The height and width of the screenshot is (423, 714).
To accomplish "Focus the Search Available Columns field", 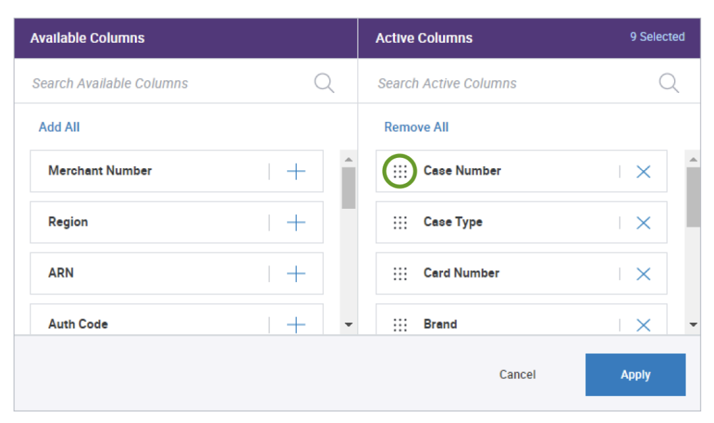I will pyautogui.click(x=163, y=83).
